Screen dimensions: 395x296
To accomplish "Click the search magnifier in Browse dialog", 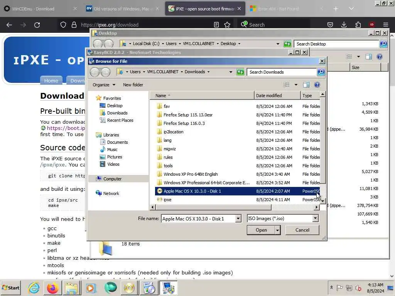I will [321, 72].
